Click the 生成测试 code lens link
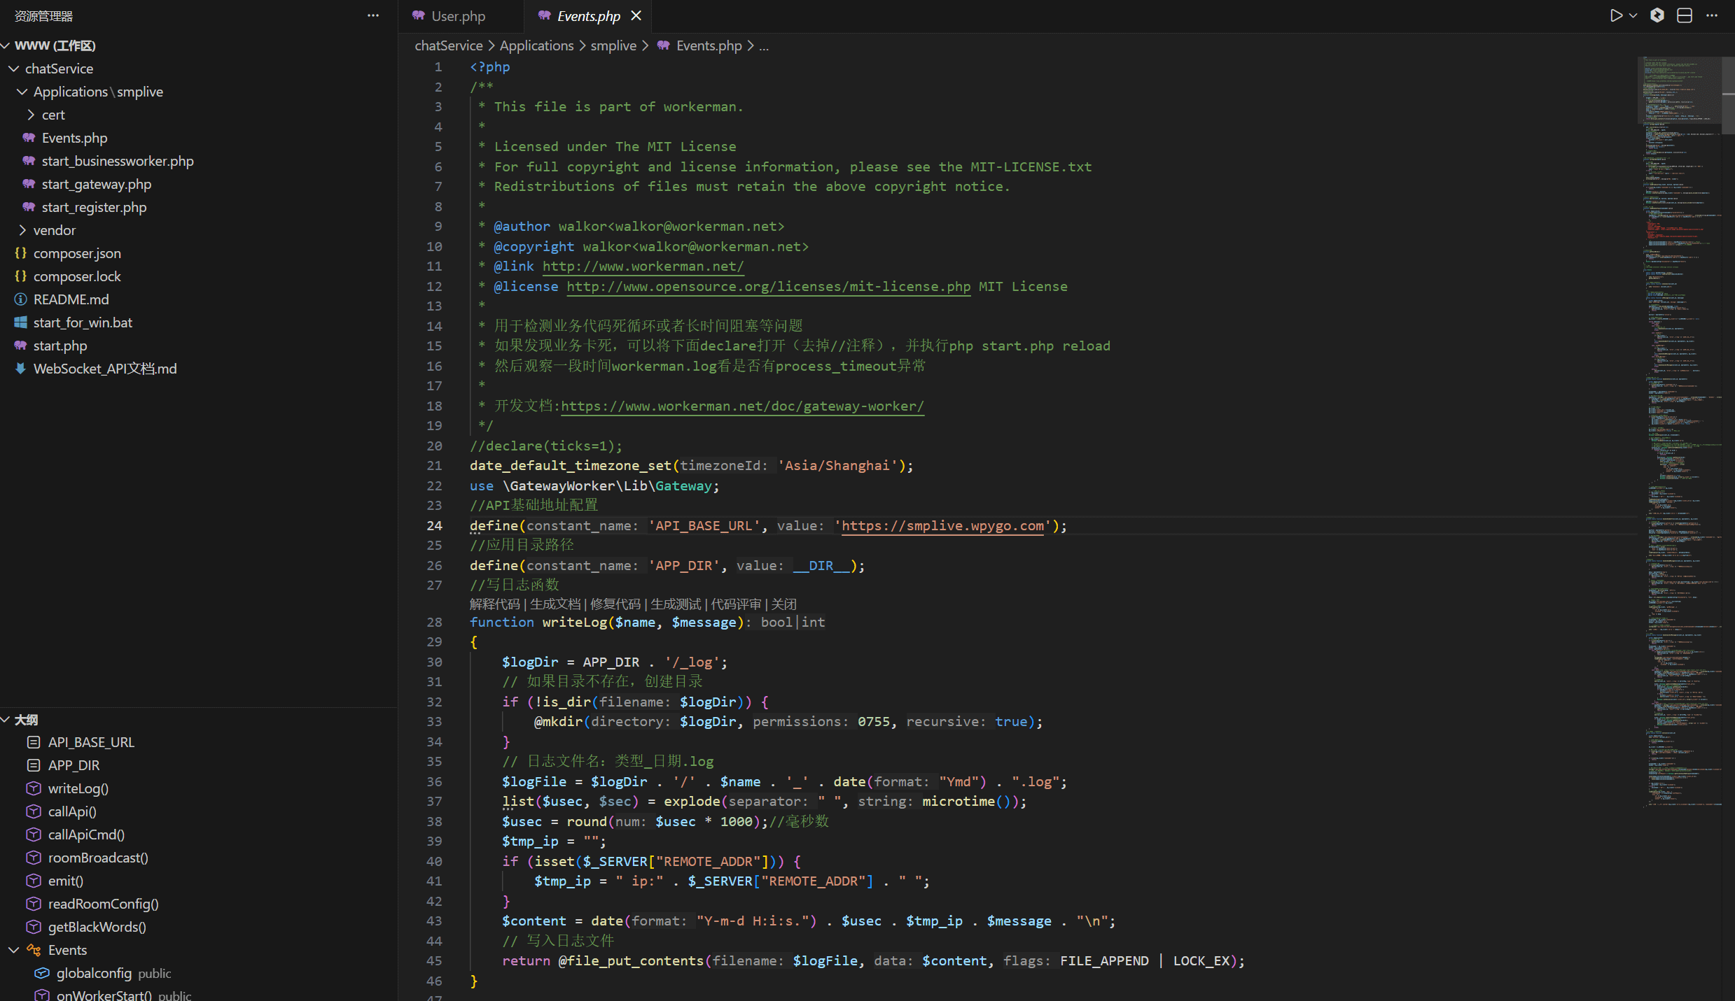Image resolution: width=1735 pixels, height=1001 pixels. [676, 604]
